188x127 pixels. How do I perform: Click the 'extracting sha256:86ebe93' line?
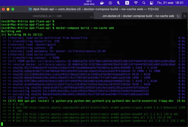tap(76, 94)
